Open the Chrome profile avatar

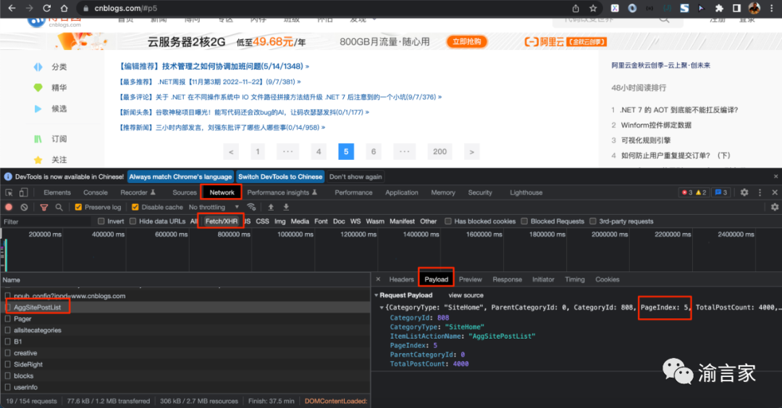[754, 9]
